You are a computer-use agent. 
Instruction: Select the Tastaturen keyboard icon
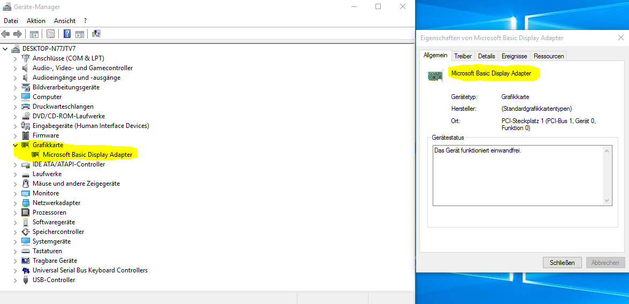coord(26,251)
